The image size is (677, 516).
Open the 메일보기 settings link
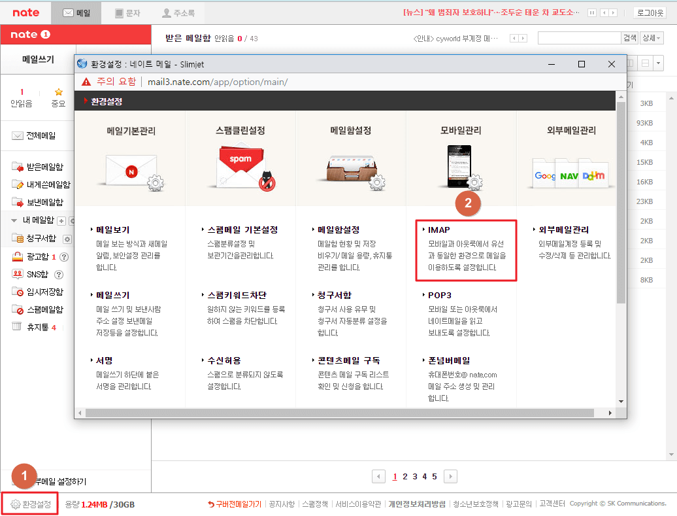[112, 230]
